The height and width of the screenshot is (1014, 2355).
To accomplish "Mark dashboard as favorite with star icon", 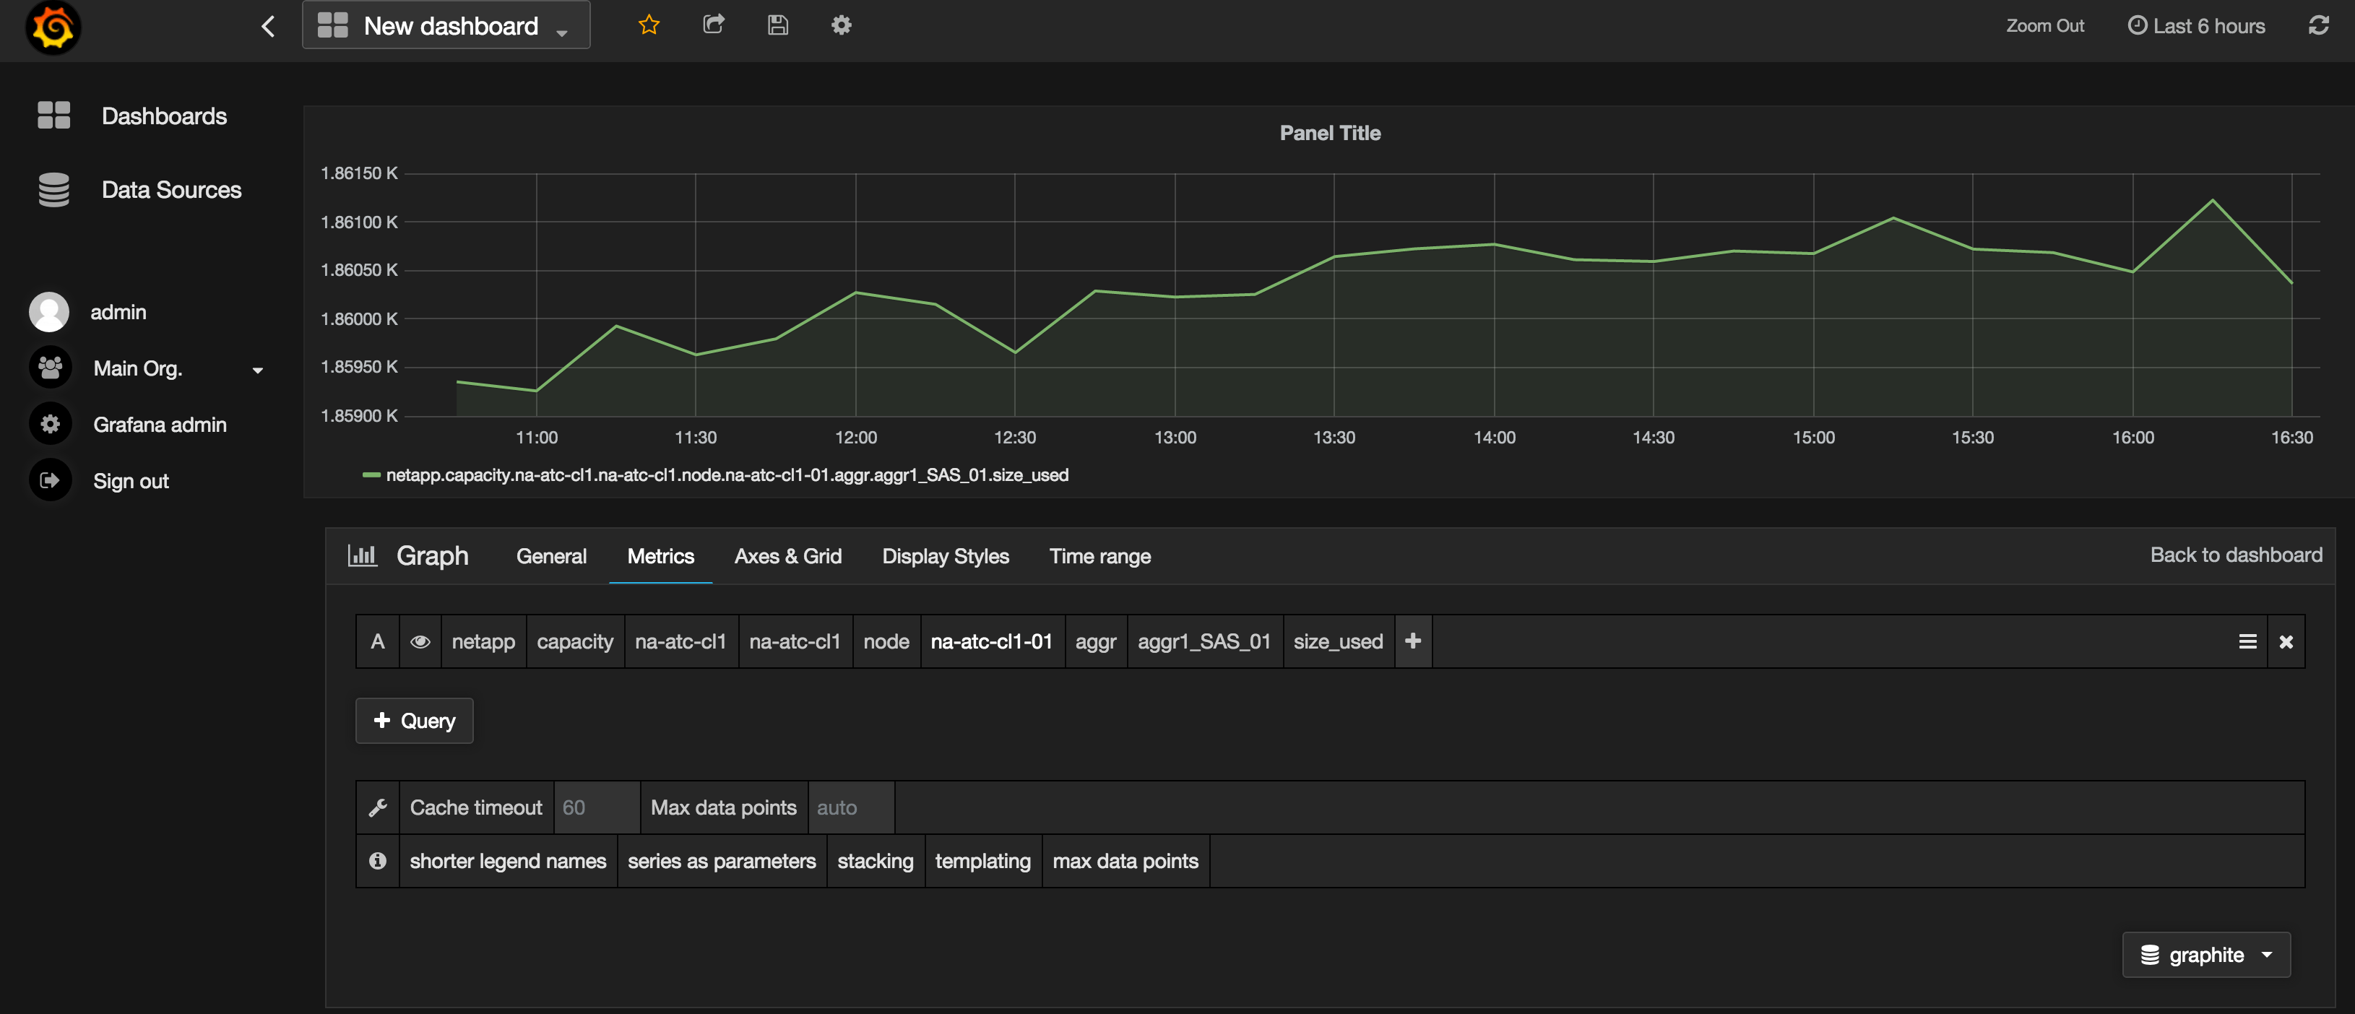I will point(648,25).
